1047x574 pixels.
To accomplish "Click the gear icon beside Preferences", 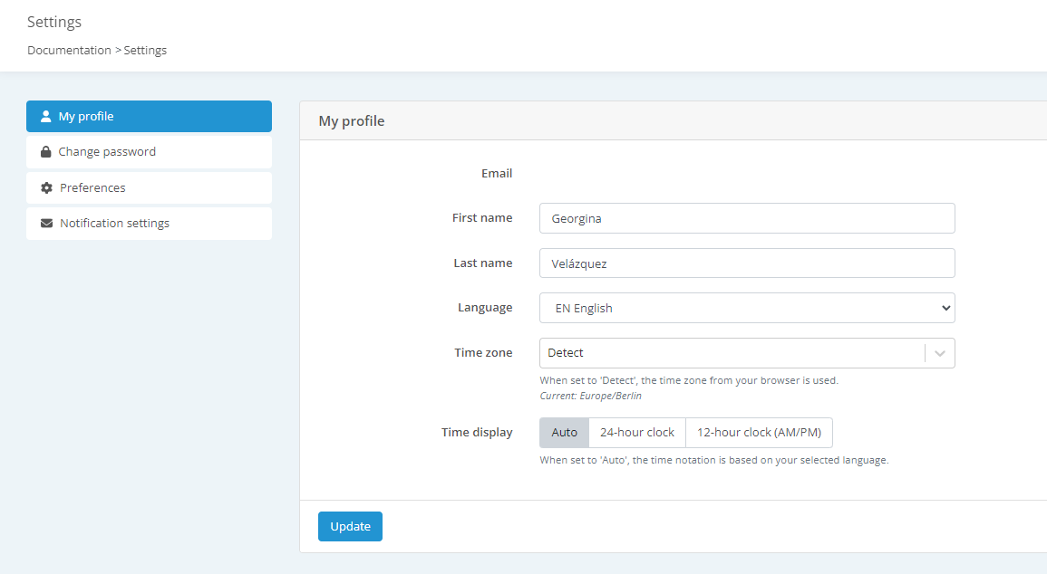I will point(45,187).
